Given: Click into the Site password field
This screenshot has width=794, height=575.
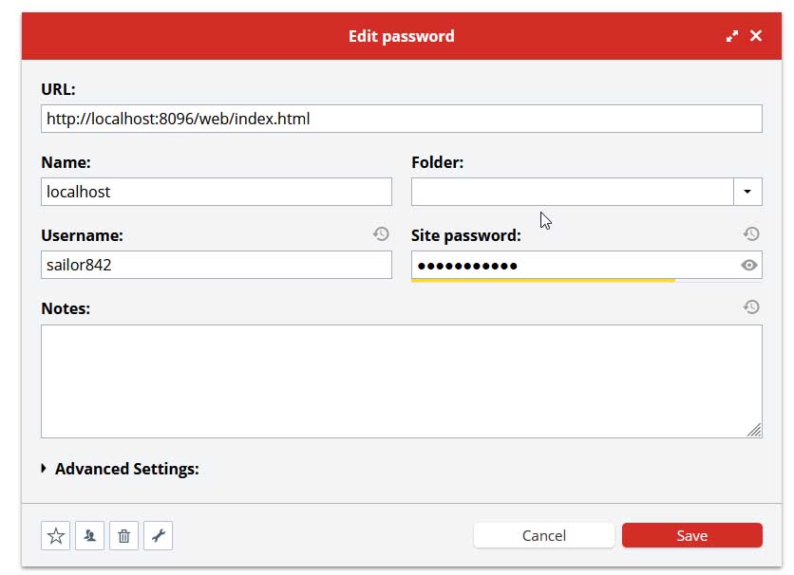Looking at the screenshot, I should [x=572, y=265].
